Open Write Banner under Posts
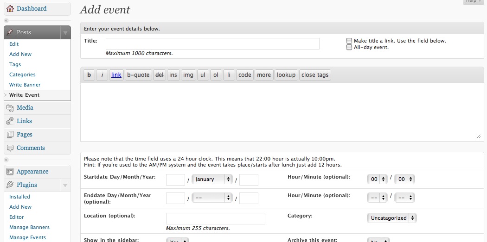This screenshot has height=242, width=487. 25,85
